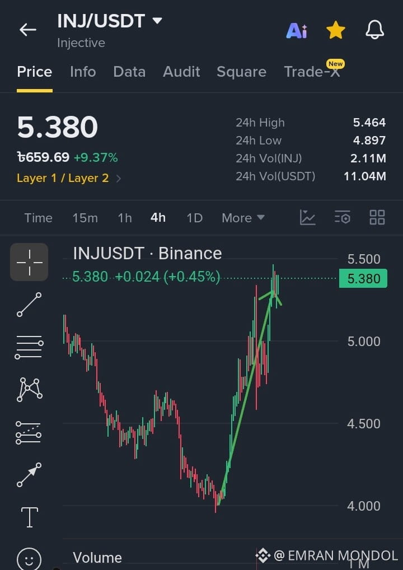Select the XABCD pattern tool
This screenshot has width=403, height=570.
click(29, 389)
